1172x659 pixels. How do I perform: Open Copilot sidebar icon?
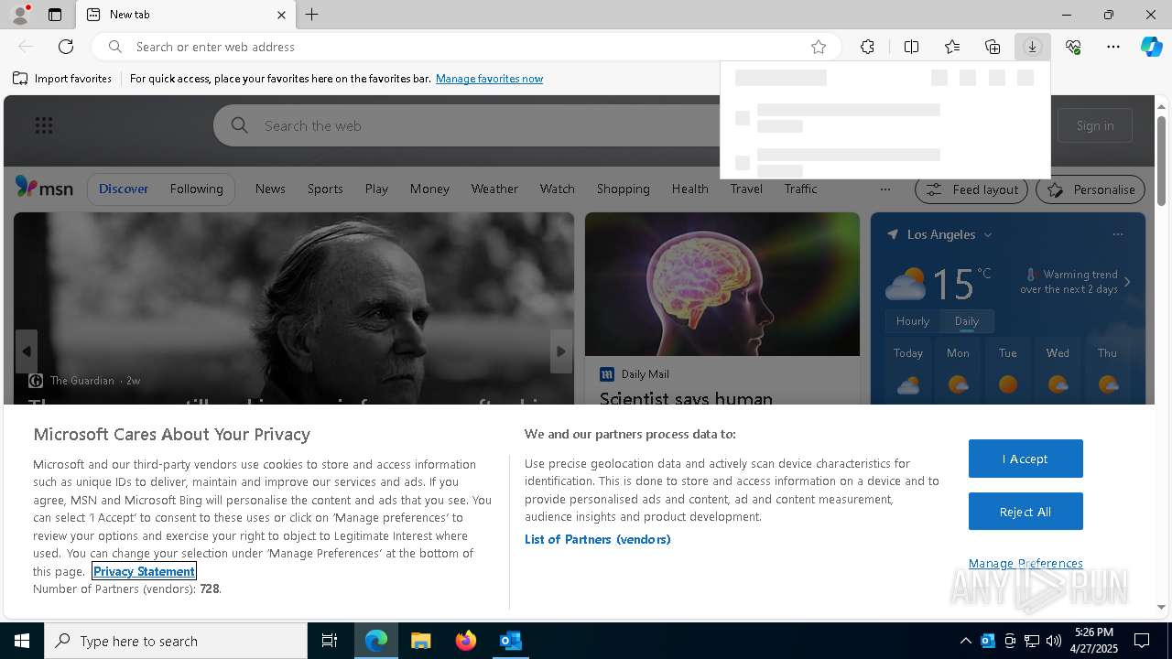point(1151,47)
